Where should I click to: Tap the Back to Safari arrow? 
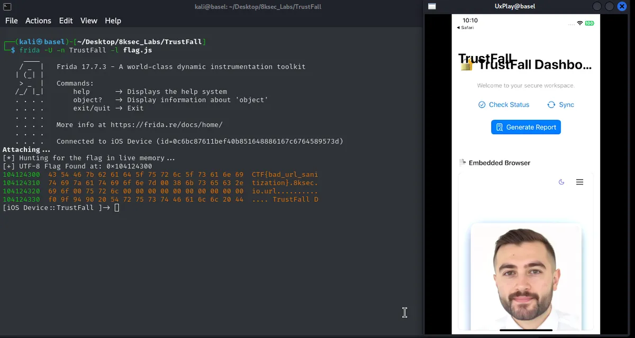coord(459,27)
